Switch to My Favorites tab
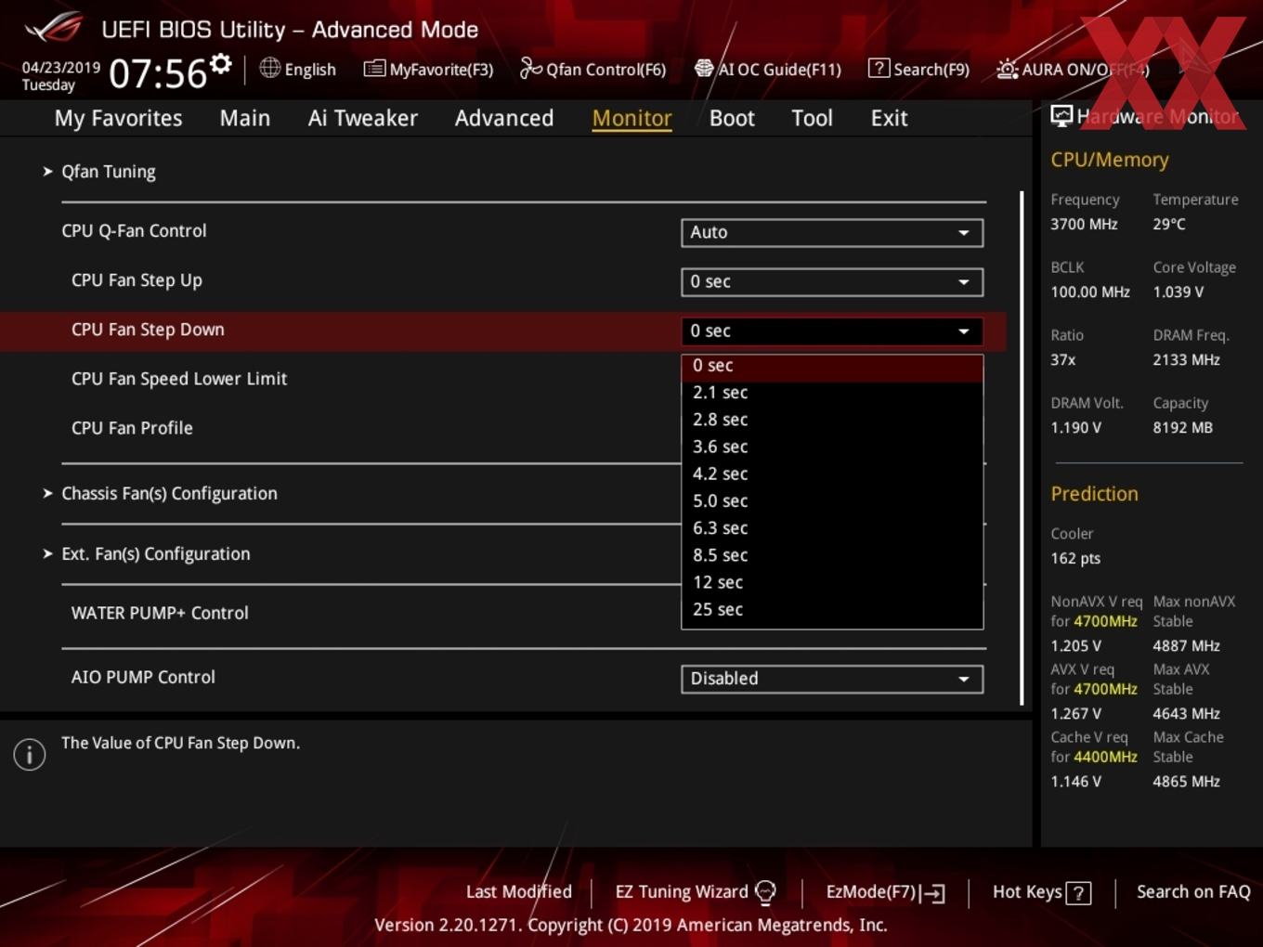The height and width of the screenshot is (947, 1263). pos(118,118)
